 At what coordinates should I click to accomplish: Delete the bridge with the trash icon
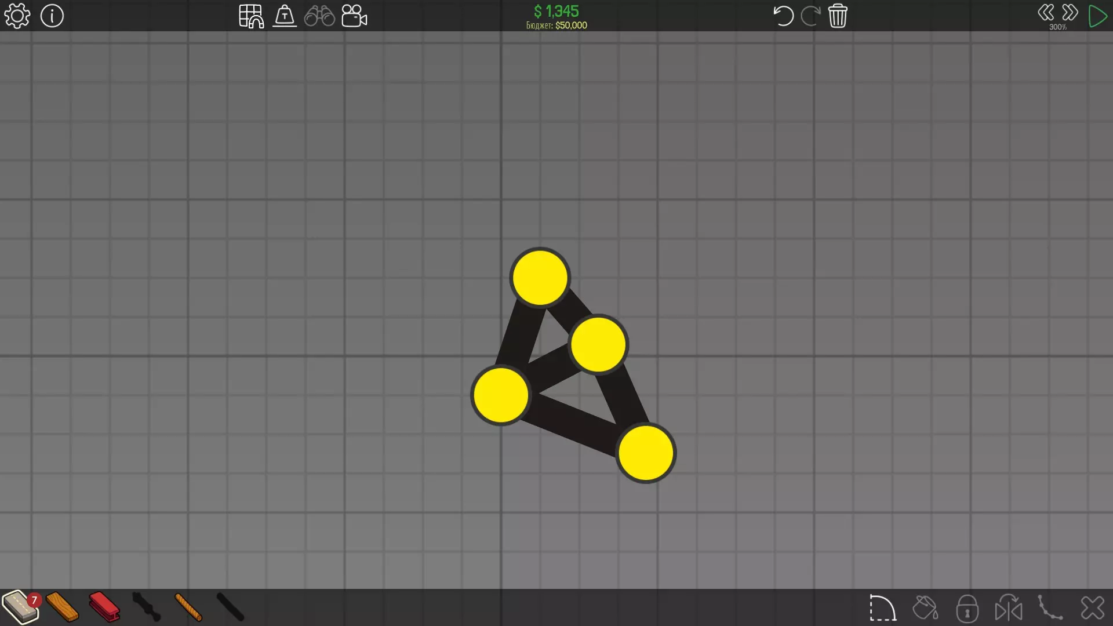click(838, 16)
